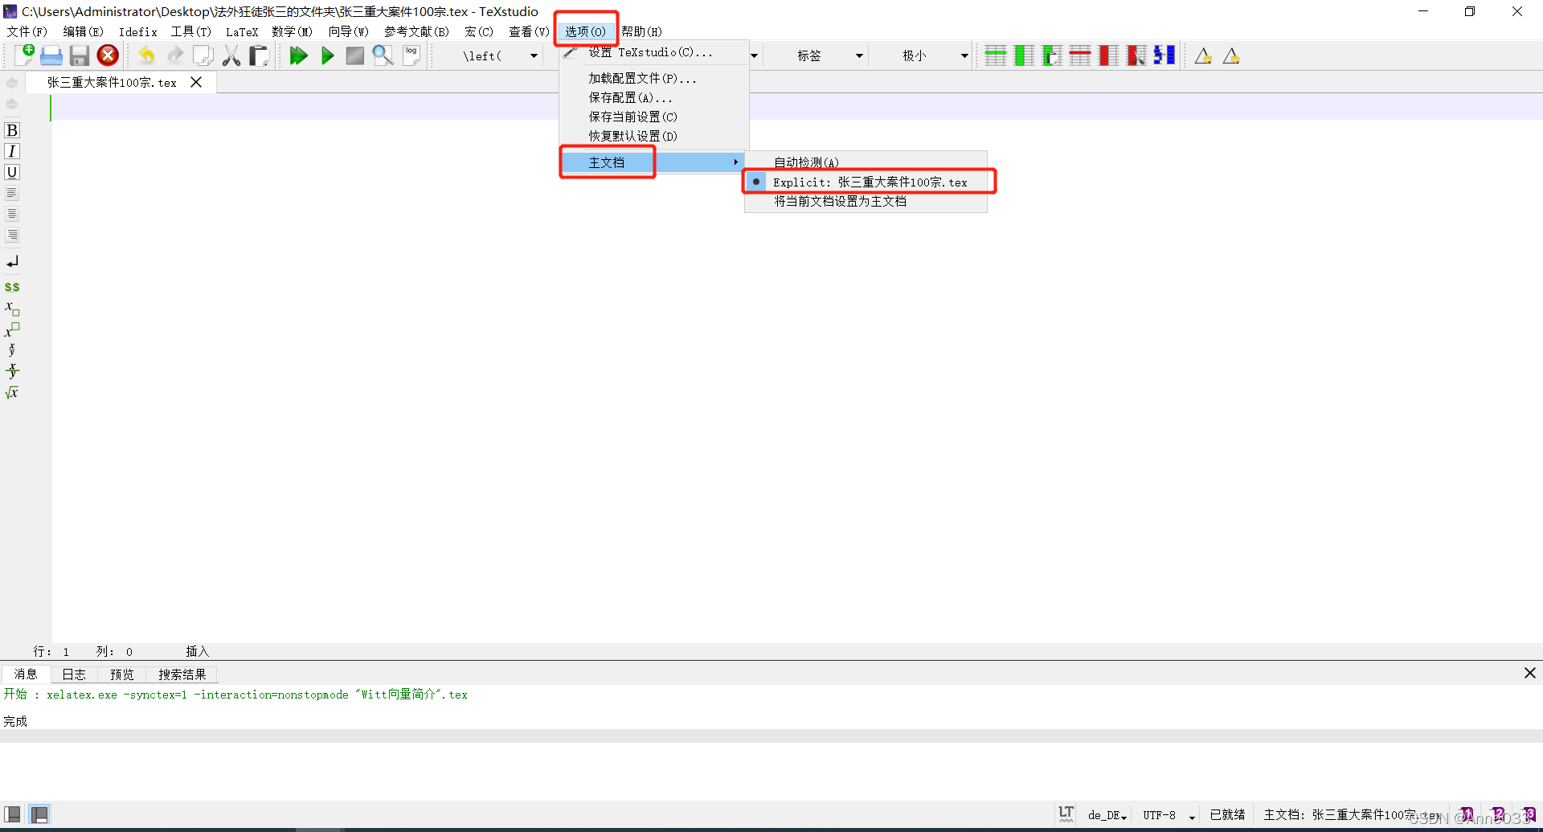Compile with single green arrow

(x=327, y=55)
